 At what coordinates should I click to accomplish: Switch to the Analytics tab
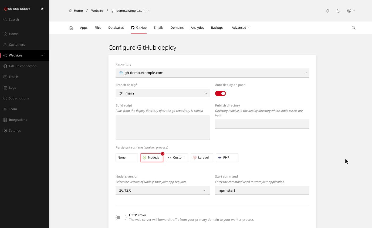click(197, 28)
